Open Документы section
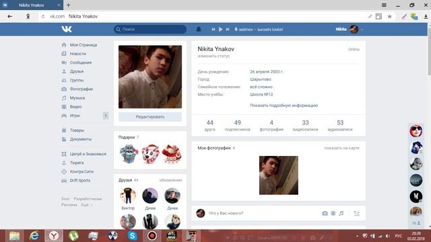The width and height of the screenshot is (431, 242). pyautogui.click(x=81, y=139)
